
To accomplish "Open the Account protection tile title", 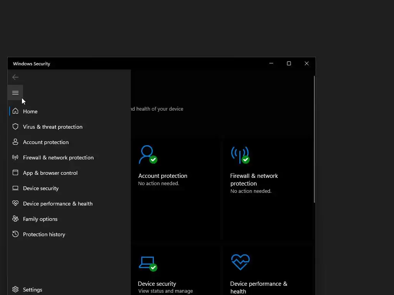I will [163, 176].
